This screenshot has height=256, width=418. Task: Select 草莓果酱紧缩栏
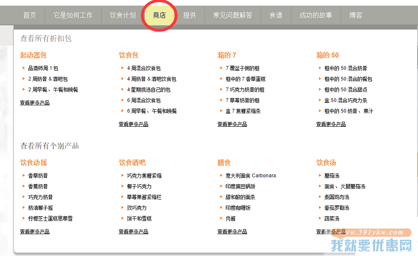coord(144,197)
